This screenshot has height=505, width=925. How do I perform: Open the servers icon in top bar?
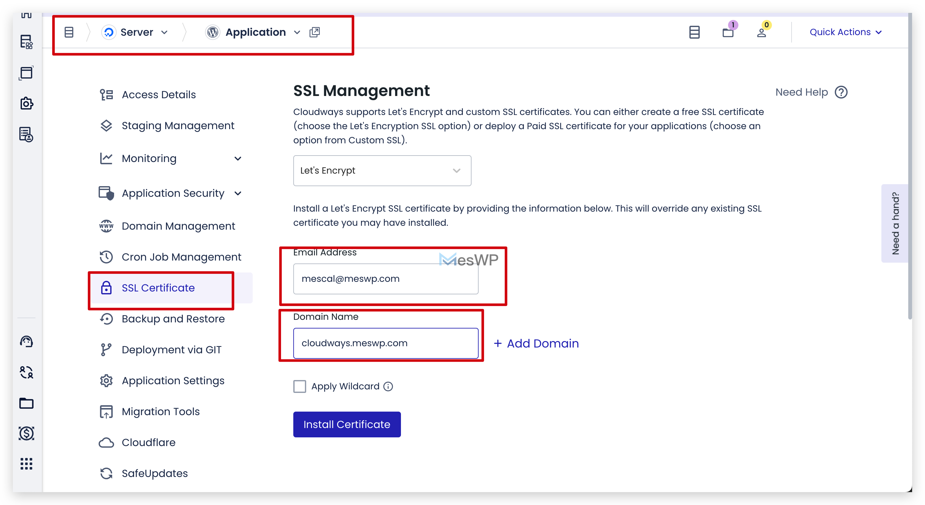pyautogui.click(x=695, y=32)
